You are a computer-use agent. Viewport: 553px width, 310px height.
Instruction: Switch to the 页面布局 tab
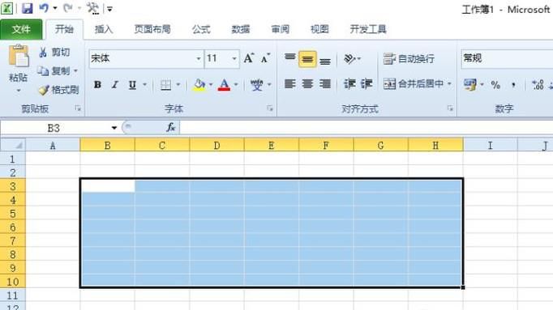[x=152, y=29]
